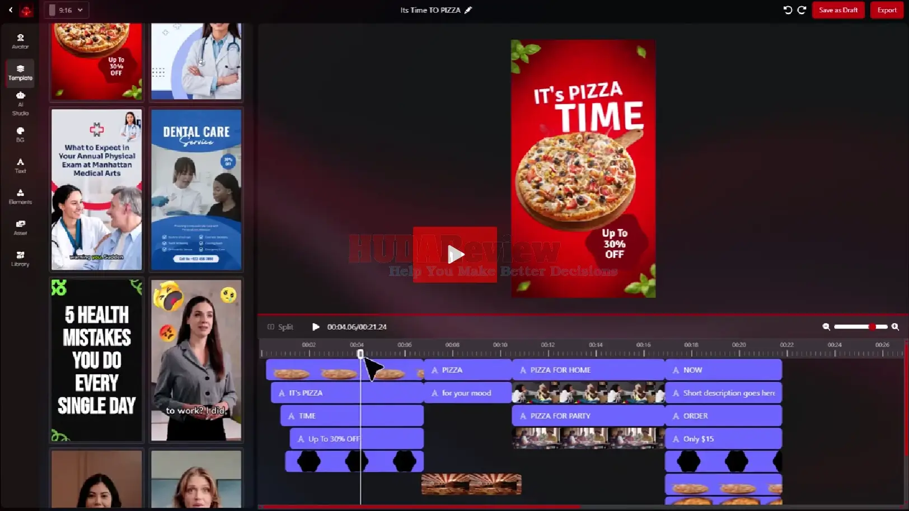Image resolution: width=909 pixels, height=511 pixels.
Task: Adjust the timeline zoom slider
Action: (860, 327)
